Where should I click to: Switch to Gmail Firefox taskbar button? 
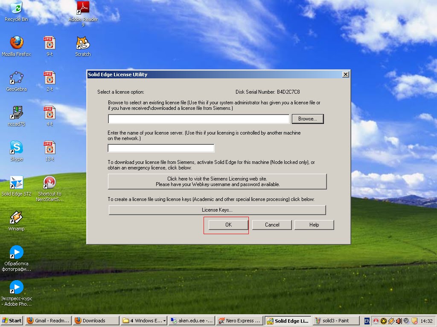48,321
